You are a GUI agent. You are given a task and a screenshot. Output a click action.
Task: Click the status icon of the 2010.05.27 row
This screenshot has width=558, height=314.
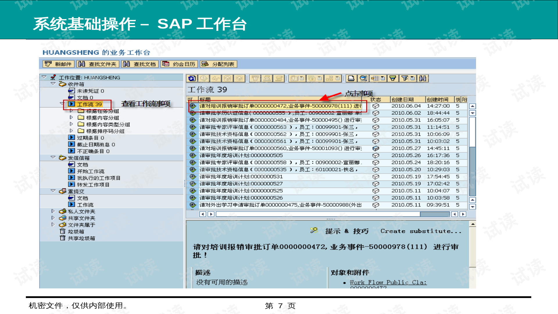coord(376,148)
